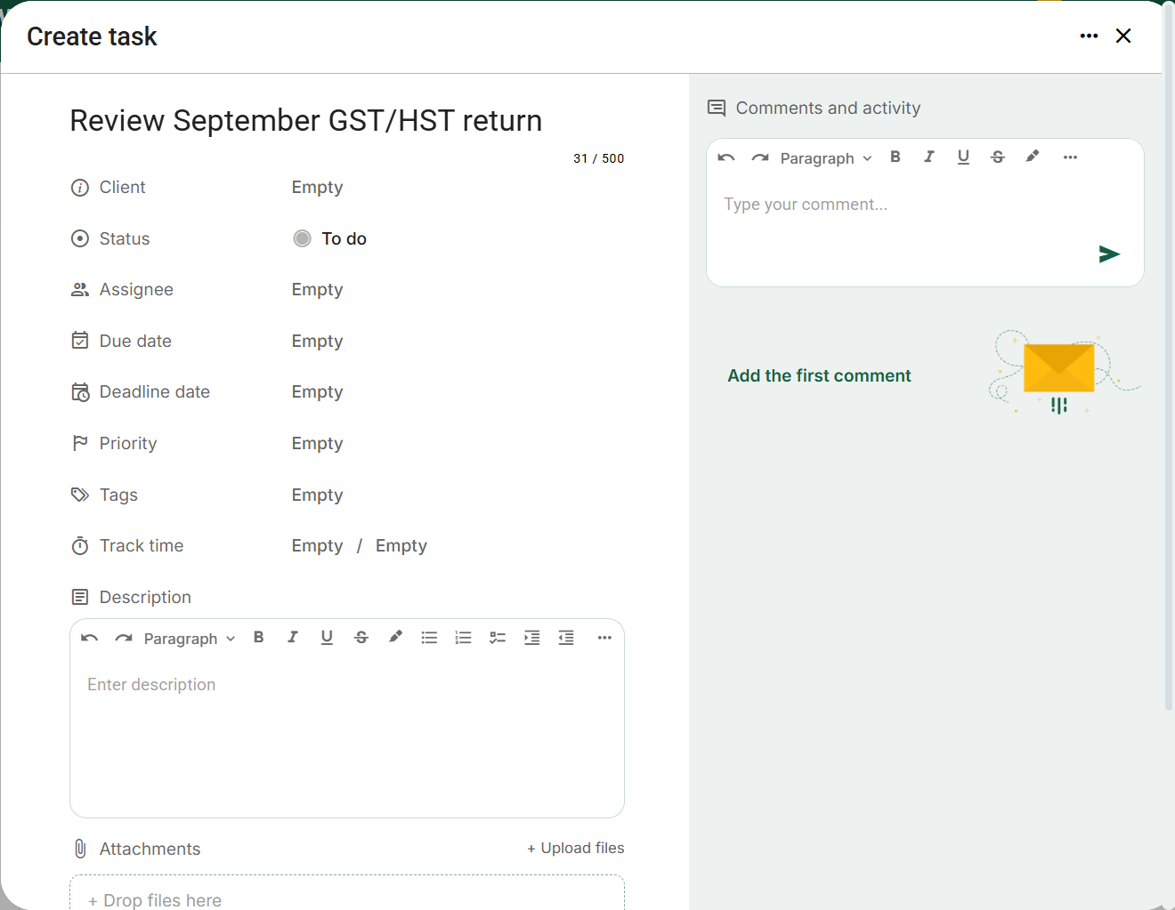Apply italic in the description editor
Screen dimensions: 1175x910
pos(293,637)
